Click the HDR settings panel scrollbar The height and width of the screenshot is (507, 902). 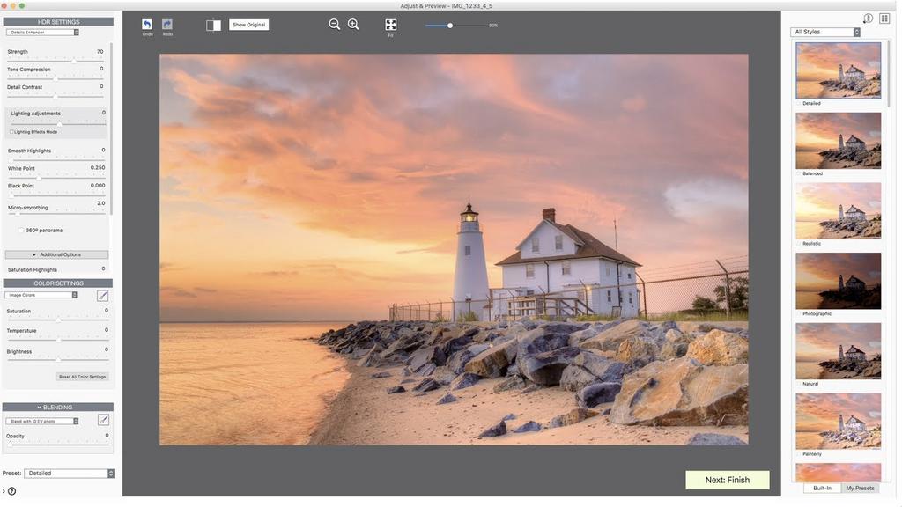[x=111, y=129]
